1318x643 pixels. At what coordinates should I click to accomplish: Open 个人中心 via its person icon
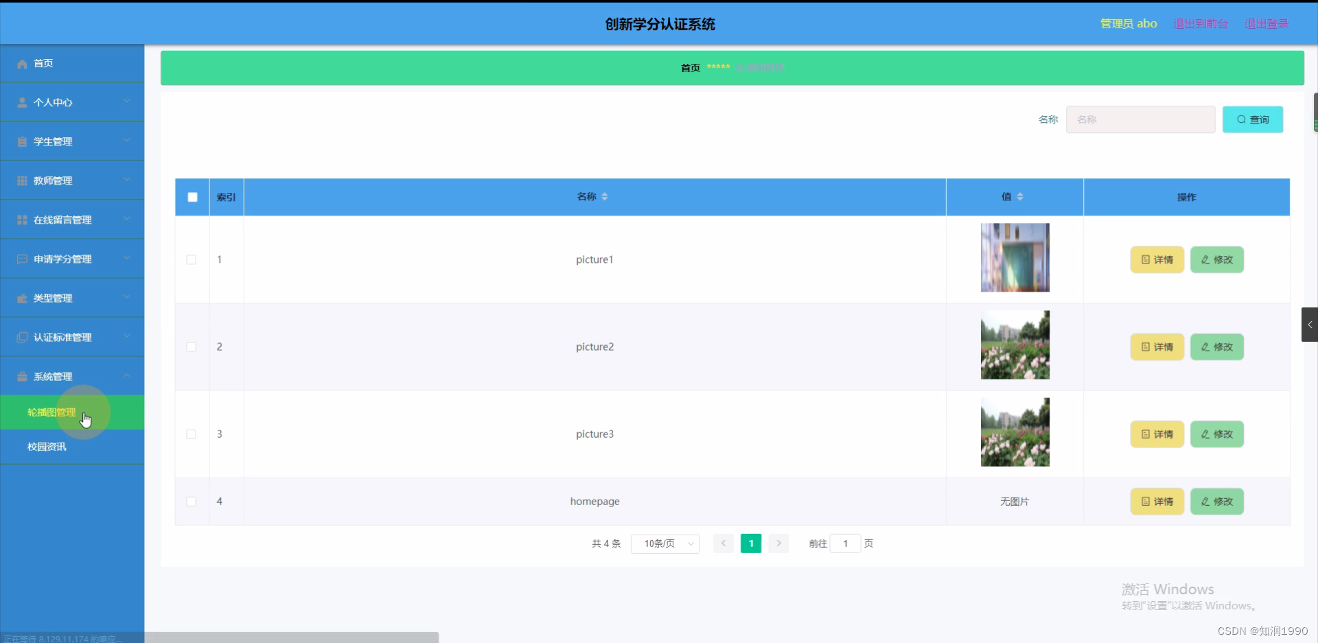[x=21, y=102]
